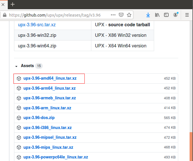The width and height of the screenshot is (193, 161).
Task: Select upx-3.96-win32.zip table cell
Action: click(53, 35)
